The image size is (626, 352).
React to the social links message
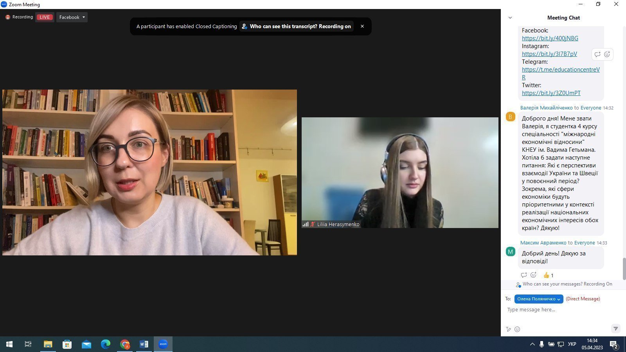[x=607, y=54]
